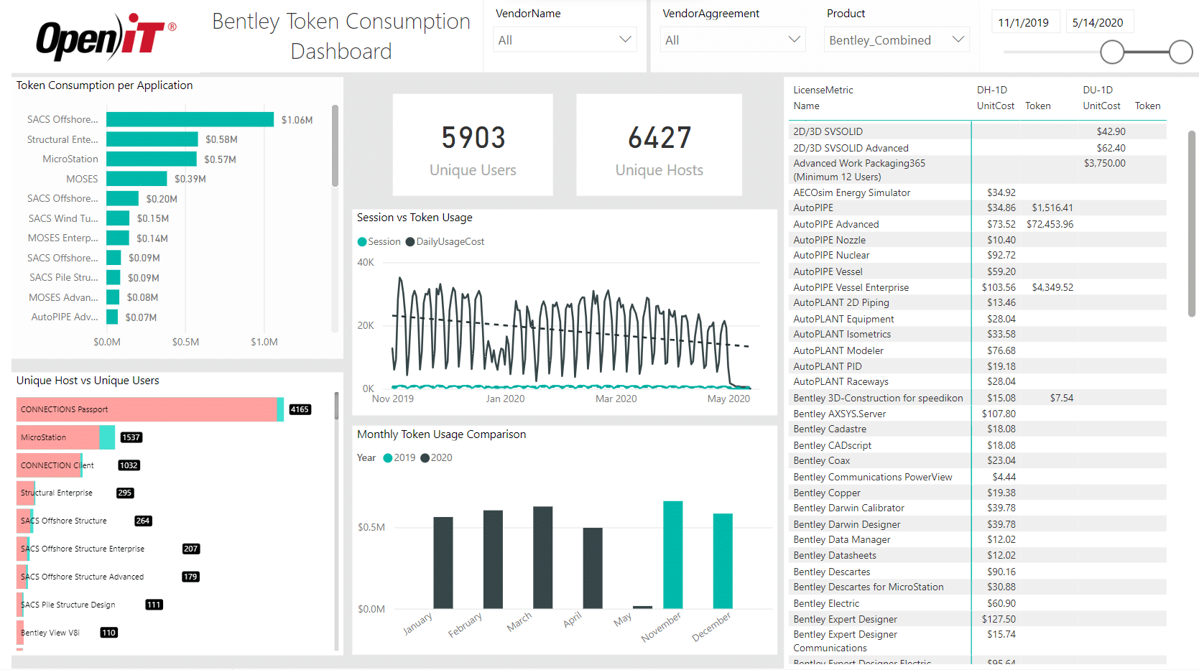Click the 1537 data label
The height and width of the screenshot is (670, 1199).
[131, 437]
